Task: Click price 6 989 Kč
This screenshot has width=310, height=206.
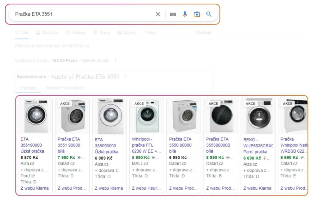Action: 104,158
